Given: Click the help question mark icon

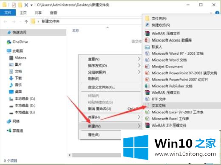Looking at the screenshot, I should pyautogui.click(x=217, y=13).
